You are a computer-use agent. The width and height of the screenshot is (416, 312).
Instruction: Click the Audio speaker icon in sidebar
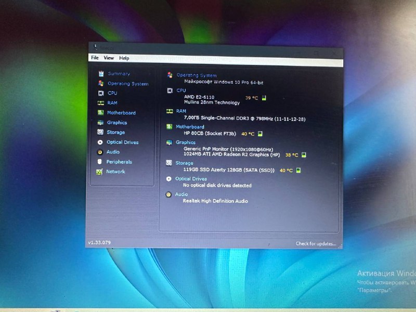[100, 152]
